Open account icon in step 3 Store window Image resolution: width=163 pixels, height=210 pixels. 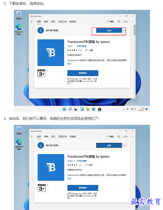(x=119, y=22)
